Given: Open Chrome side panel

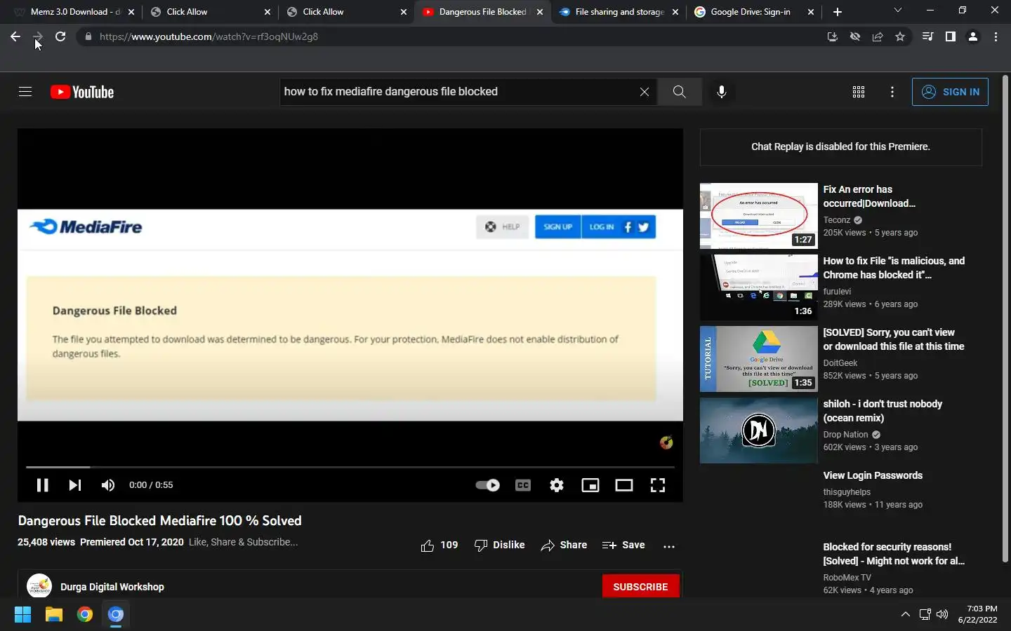Looking at the screenshot, I should pyautogui.click(x=950, y=36).
